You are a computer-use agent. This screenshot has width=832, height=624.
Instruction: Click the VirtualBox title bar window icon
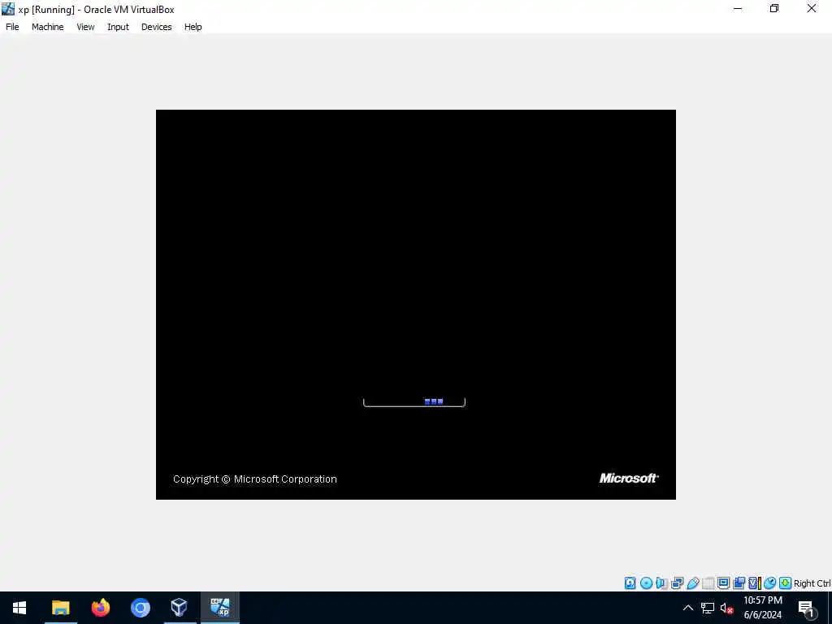[8, 9]
